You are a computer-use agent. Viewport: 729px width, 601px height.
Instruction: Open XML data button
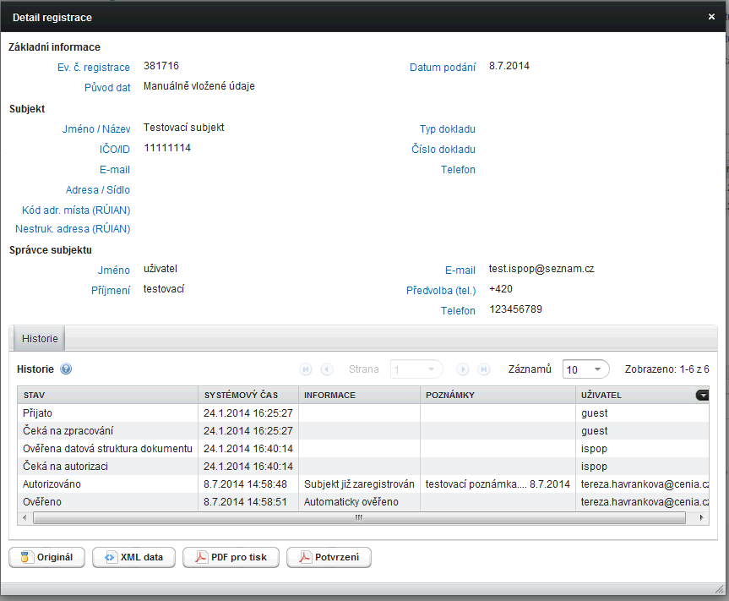(x=134, y=557)
